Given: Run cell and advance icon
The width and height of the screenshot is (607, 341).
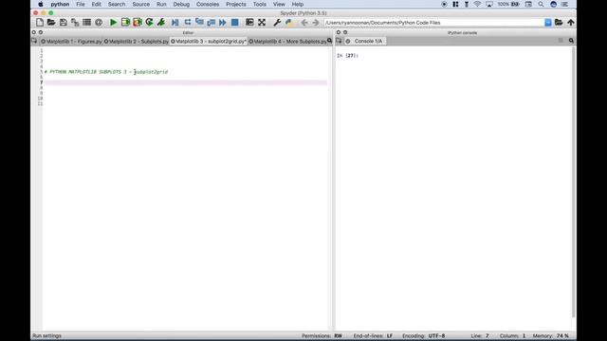Looking at the screenshot, I should tap(137, 23).
